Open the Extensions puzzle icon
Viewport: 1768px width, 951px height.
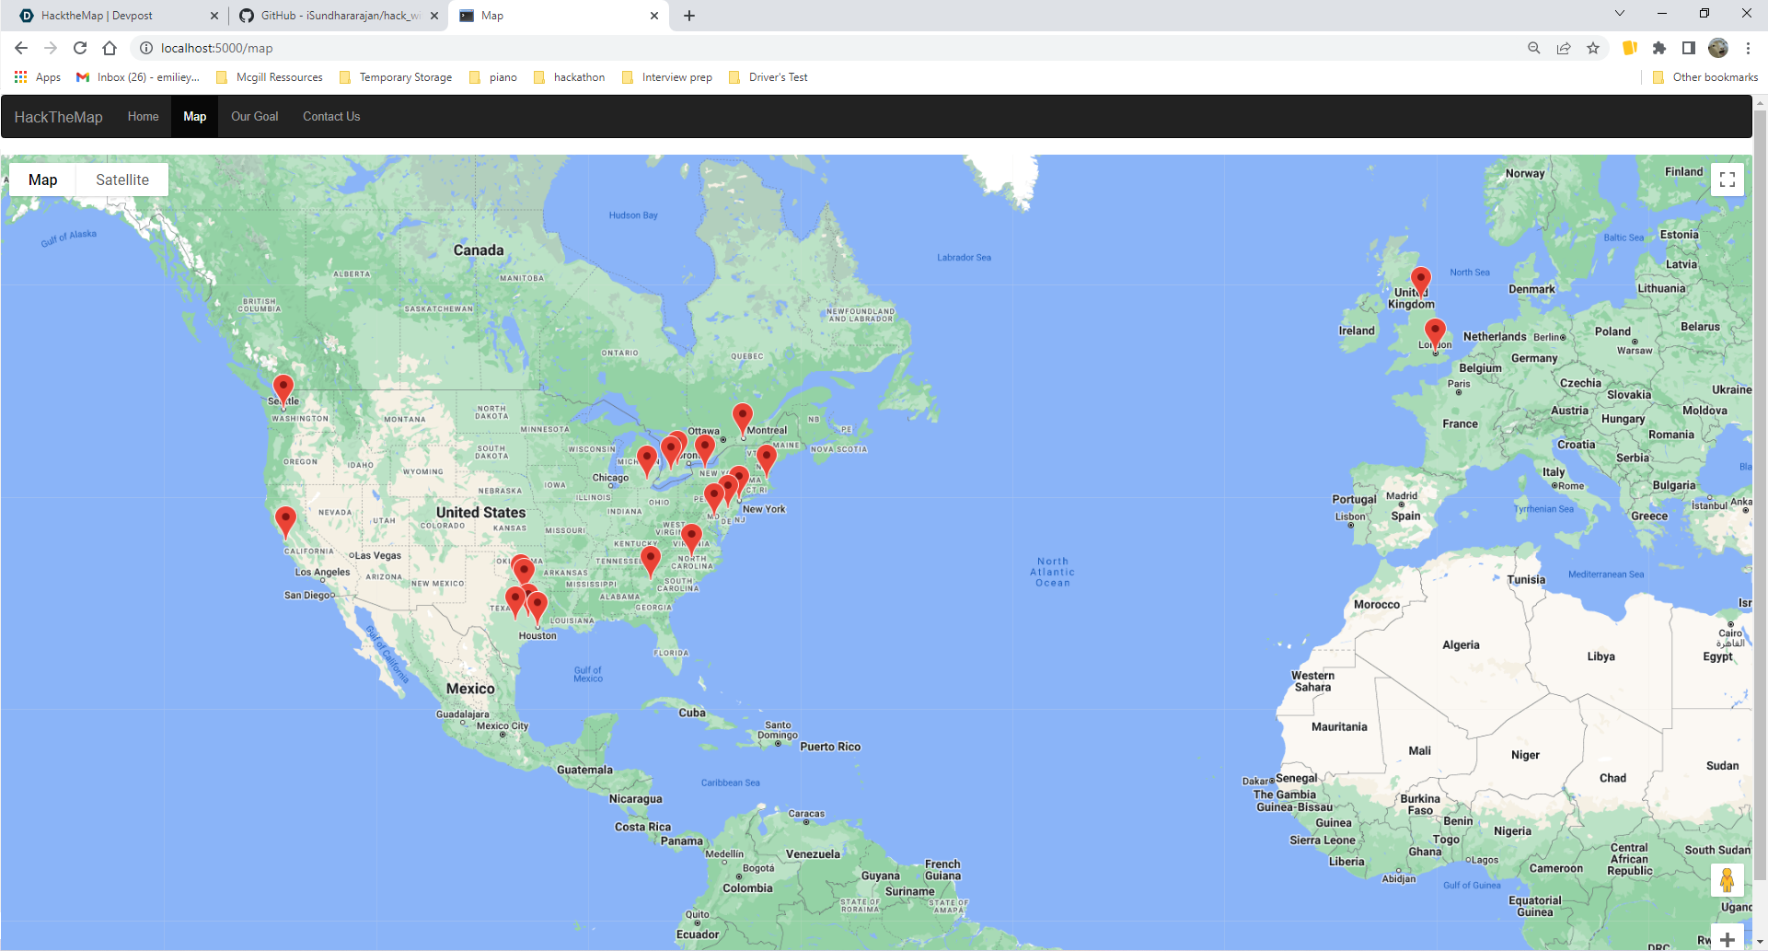(x=1659, y=48)
